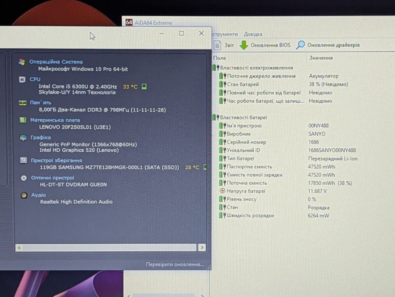Click the right arrow of horizontal scrollbar

[x=202, y=248]
